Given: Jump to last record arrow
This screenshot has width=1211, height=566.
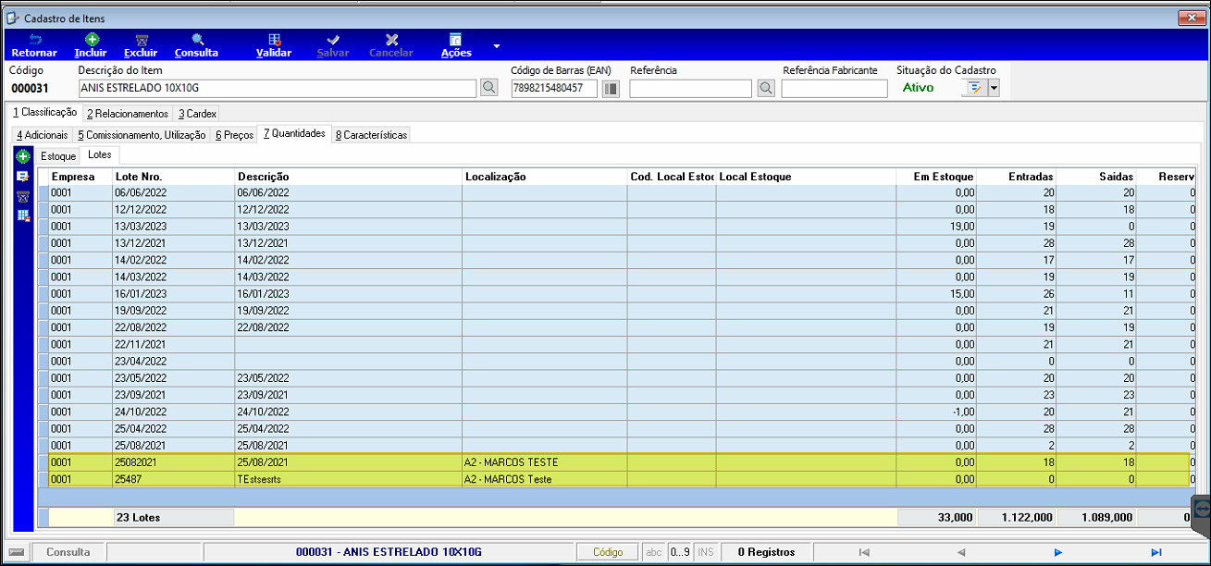Looking at the screenshot, I should [1155, 552].
